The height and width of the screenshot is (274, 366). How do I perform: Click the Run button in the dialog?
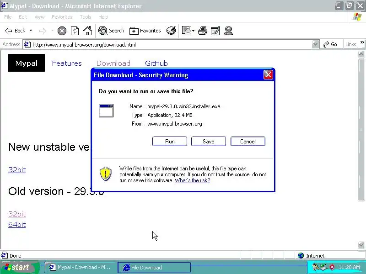click(x=170, y=142)
